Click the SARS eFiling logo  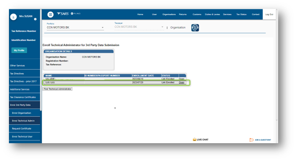click(69, 14)
